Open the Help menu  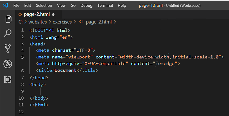pyautogui.click(x=122, y=6)
